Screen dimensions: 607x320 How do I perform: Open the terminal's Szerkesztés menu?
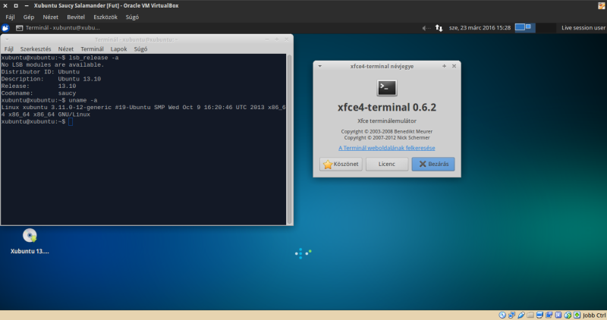36,49
